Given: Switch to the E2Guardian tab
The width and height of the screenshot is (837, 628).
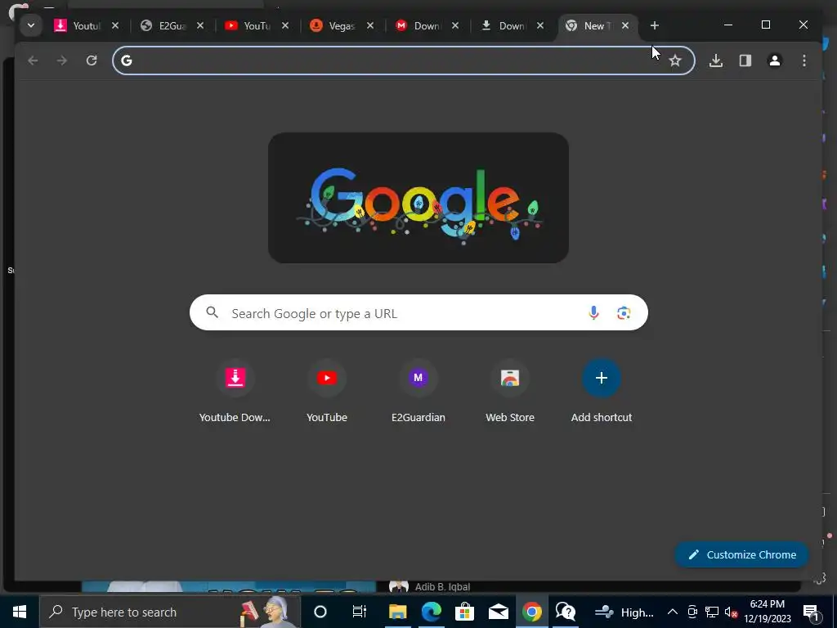Looking at the screenshot, I should (163, 25).
